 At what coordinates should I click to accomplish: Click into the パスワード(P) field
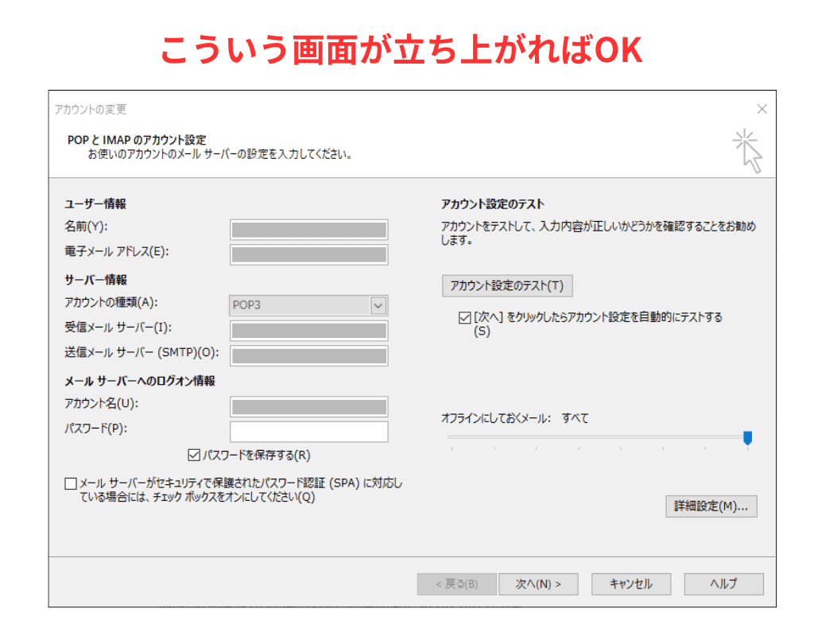pyautogui.click(x=308, y=432)
